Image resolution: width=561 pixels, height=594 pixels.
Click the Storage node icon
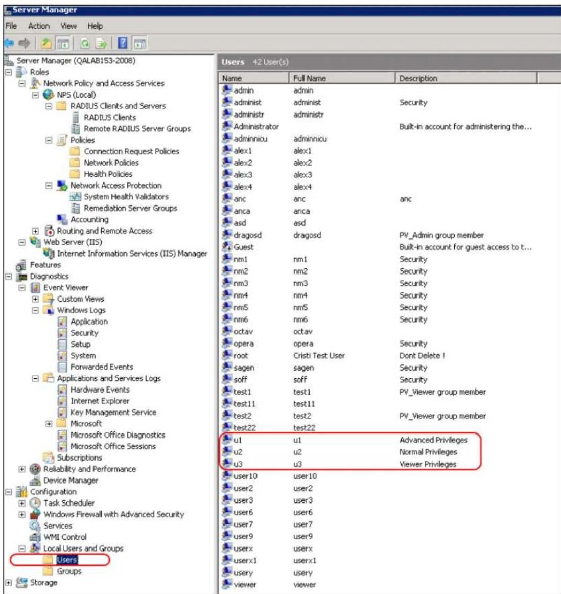pos(22,582)
